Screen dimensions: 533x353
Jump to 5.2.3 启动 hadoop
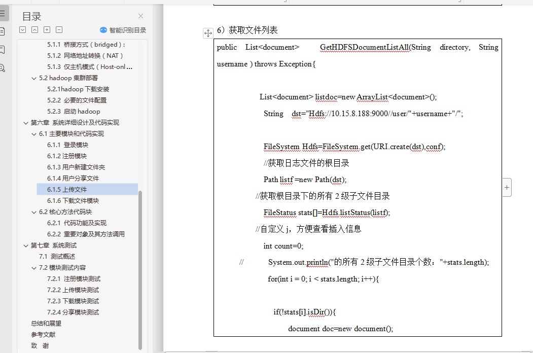tap(74, 111)
